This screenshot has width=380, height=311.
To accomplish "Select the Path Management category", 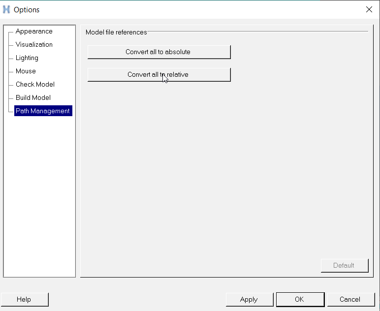I will tap(43, 111).
